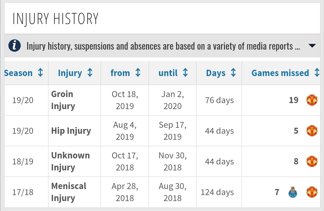
Task: Click the club crest in Hip Injury row
Action: point(312,131)
